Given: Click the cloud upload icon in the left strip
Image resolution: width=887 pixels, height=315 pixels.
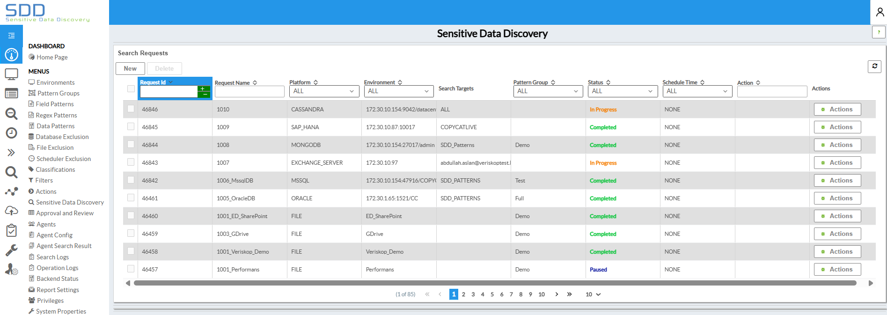Looking at the screenshot, I should pos(11,211).
